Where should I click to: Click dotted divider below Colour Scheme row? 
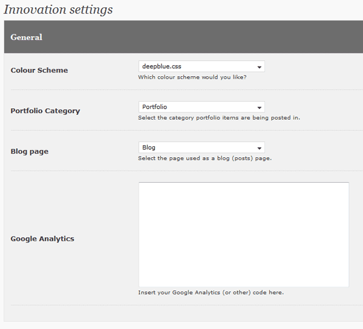[186, 90]
